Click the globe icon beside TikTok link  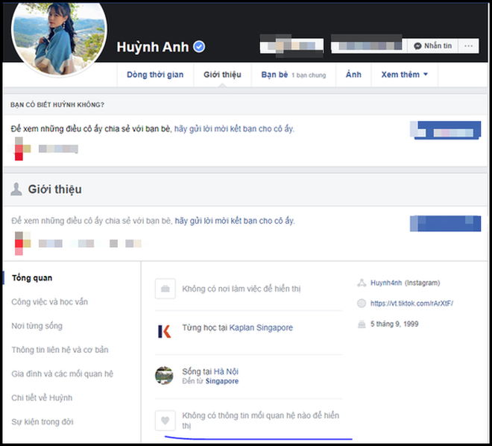click(362, 304)
